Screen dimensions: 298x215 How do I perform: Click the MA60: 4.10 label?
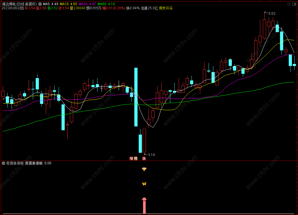pyautogui.click(x=106, y=4)
